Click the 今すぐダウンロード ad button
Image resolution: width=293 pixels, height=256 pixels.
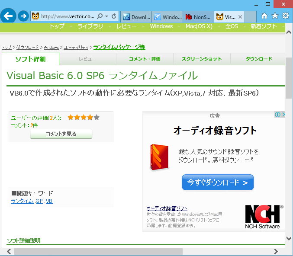pyautogui.click(x=218, y=182)
